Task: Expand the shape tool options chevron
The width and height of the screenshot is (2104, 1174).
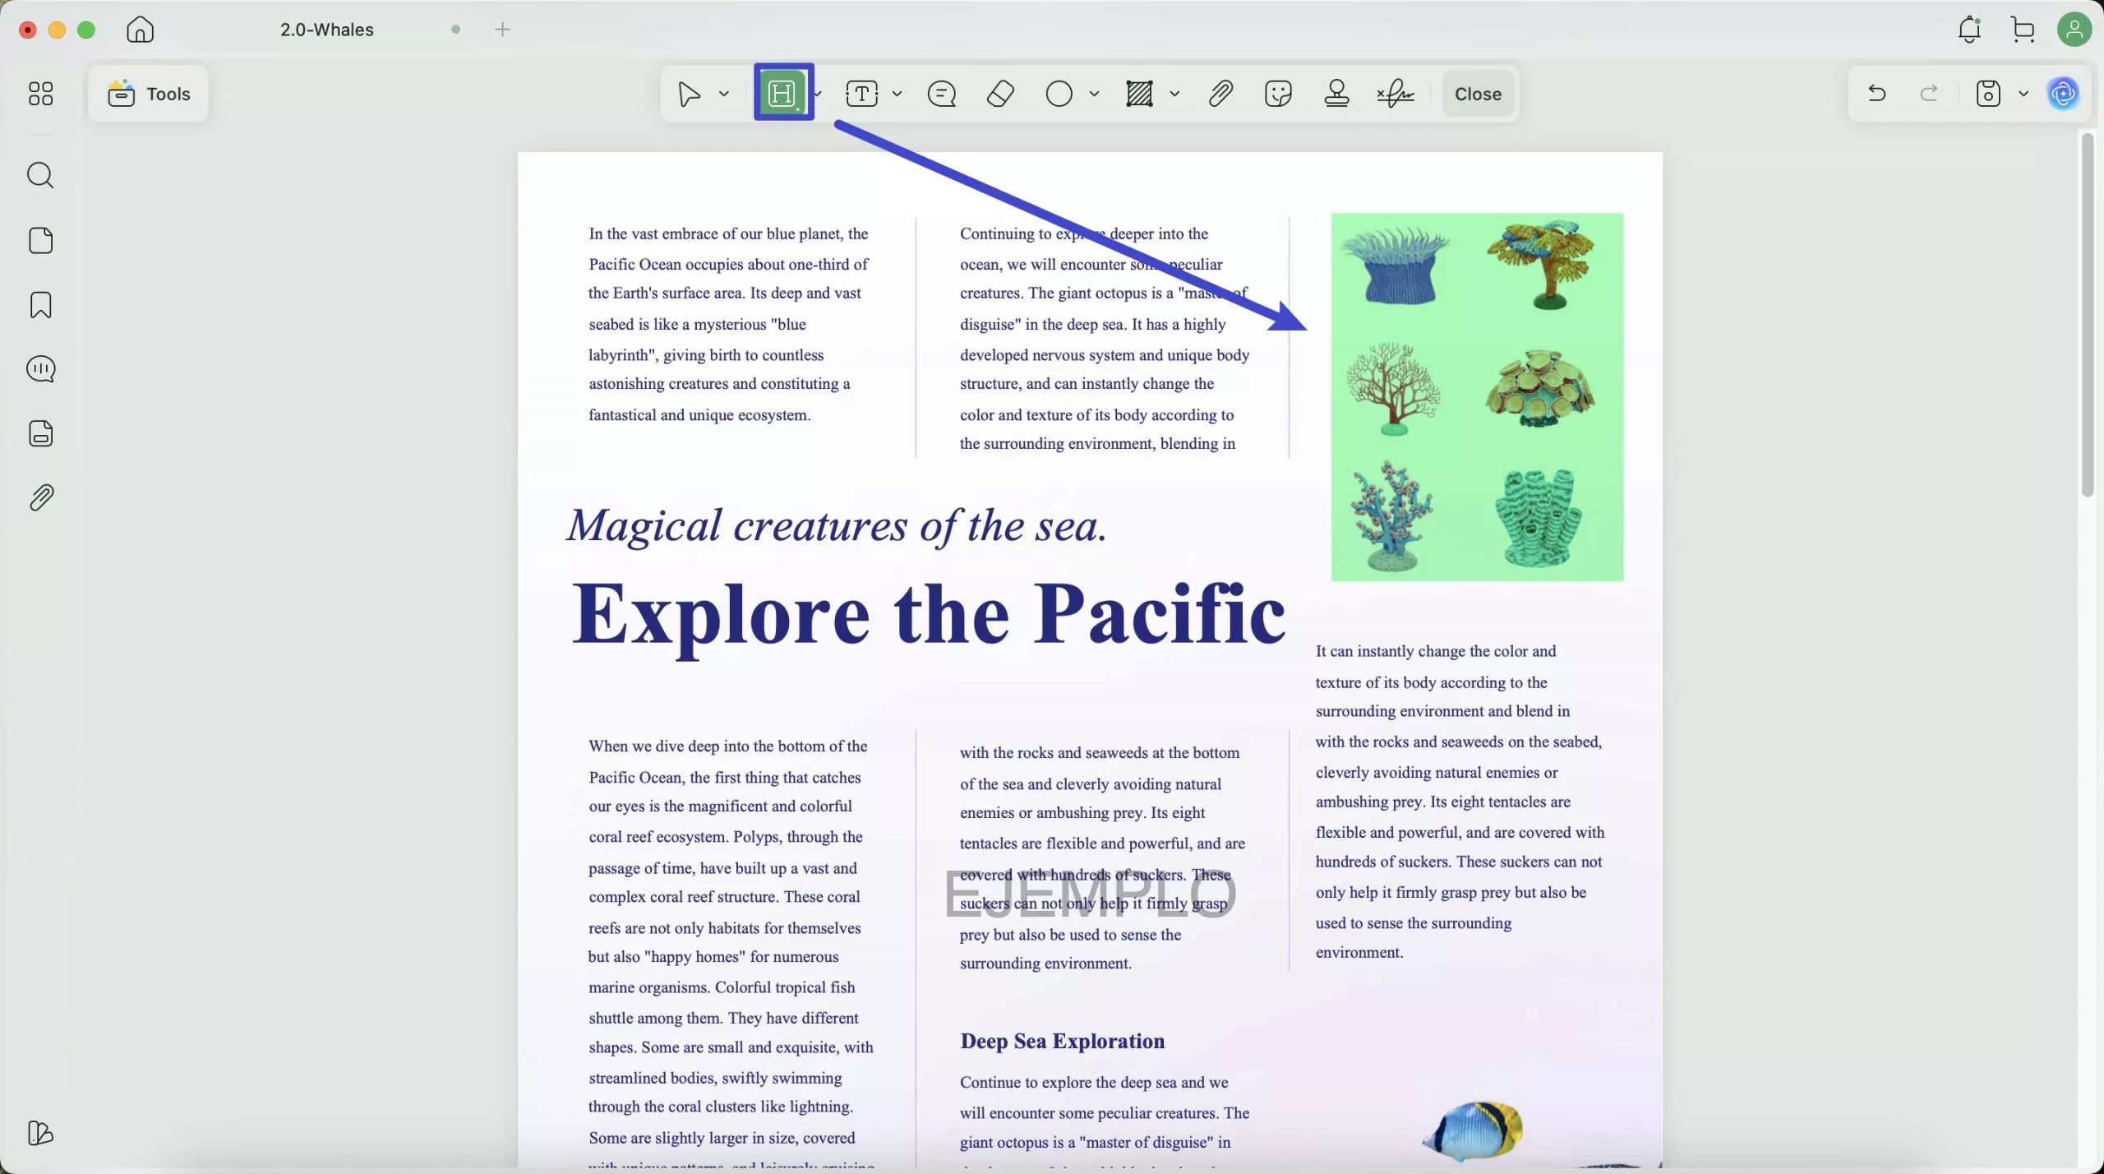Action: (x=1094, y=94)
